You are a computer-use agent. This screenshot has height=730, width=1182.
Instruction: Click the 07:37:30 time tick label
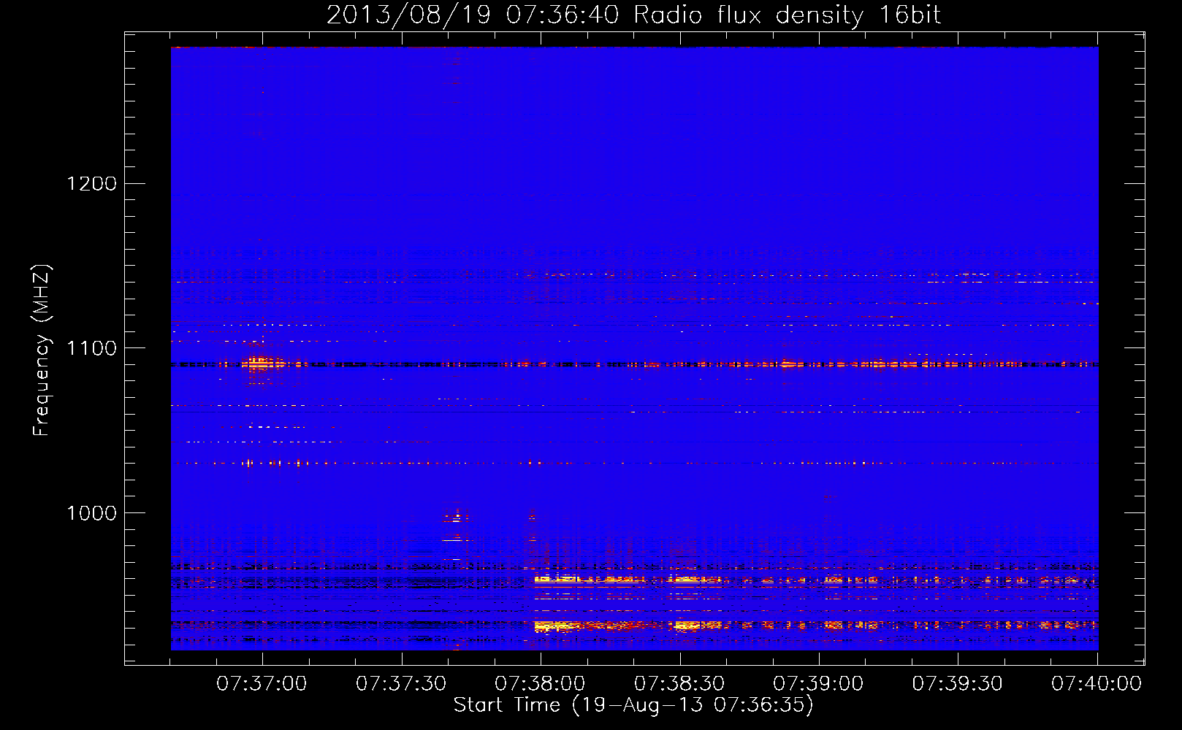coord(401,684)
